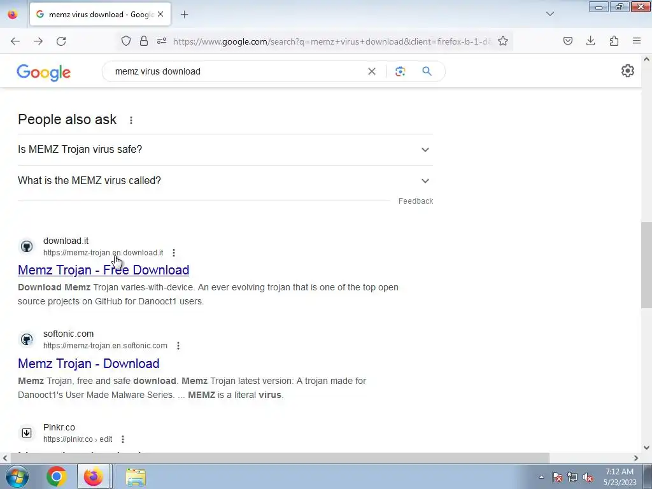Expand 'Is MEMZ Trojan virus safe?' question
652x489 pixels.
225,149
